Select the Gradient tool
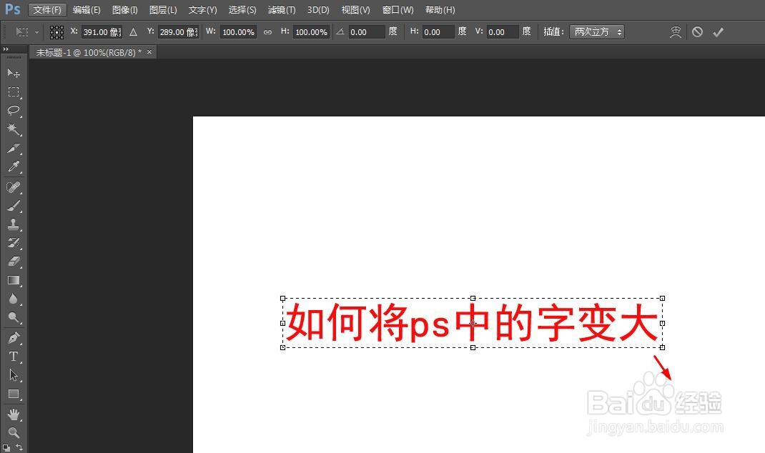Screen dimensions: 765x453 13,280
